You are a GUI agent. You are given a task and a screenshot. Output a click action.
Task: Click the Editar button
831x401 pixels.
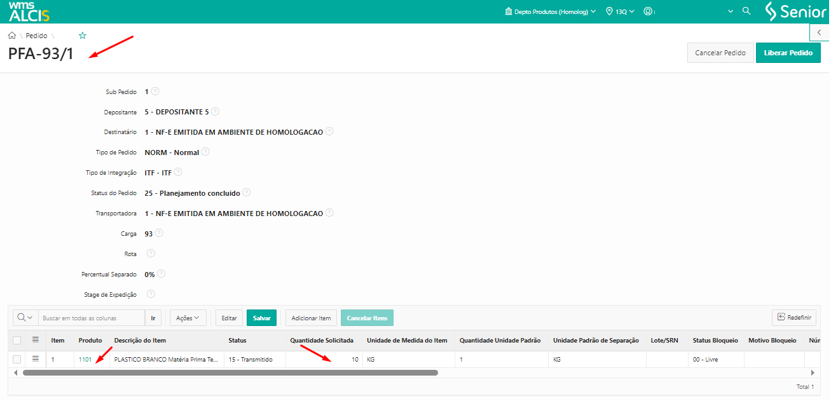coord(230,318)
